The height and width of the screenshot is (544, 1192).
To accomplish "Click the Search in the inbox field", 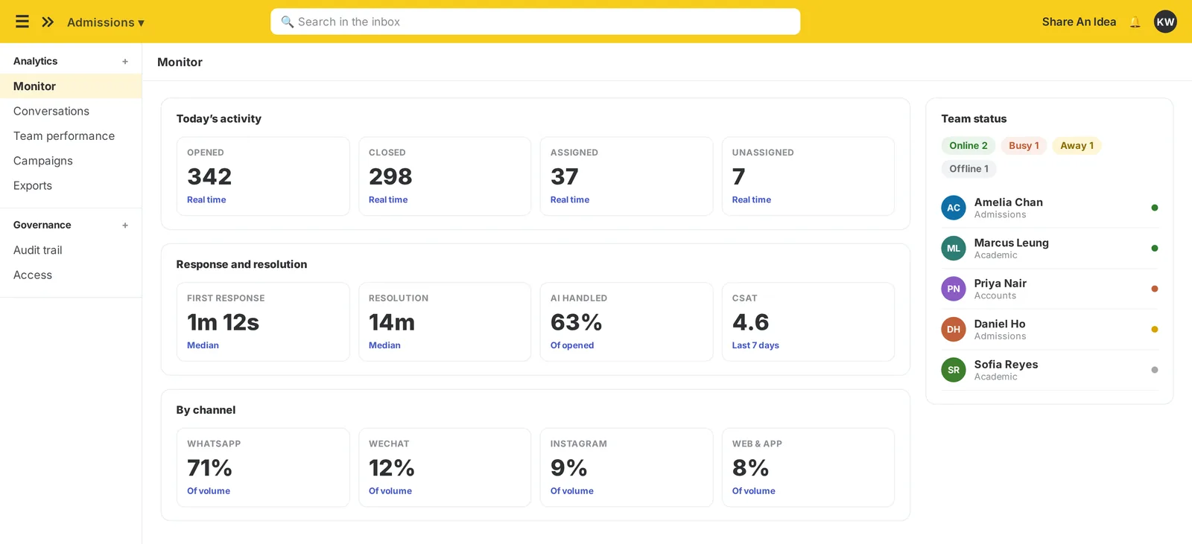I will click(x=535, y=22).
